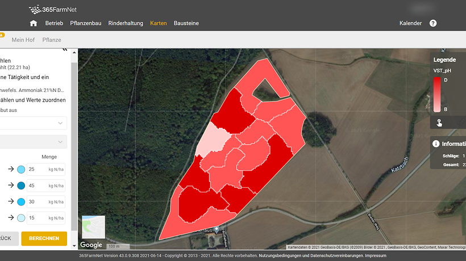Open the help question mark icon
The width and height of the screenshot is (466, 261).
coord(433,23)
